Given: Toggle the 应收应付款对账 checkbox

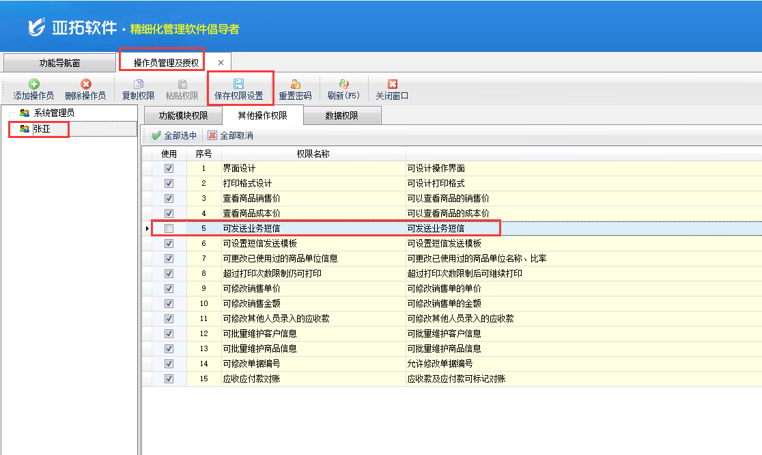Looking at the screenshot, I should point(169,379).
